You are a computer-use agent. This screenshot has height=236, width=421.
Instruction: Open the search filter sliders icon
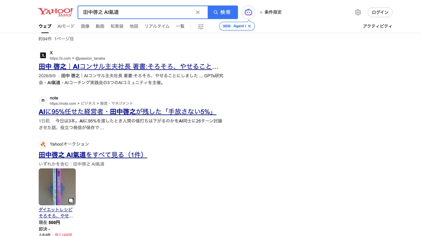(201, 27)
